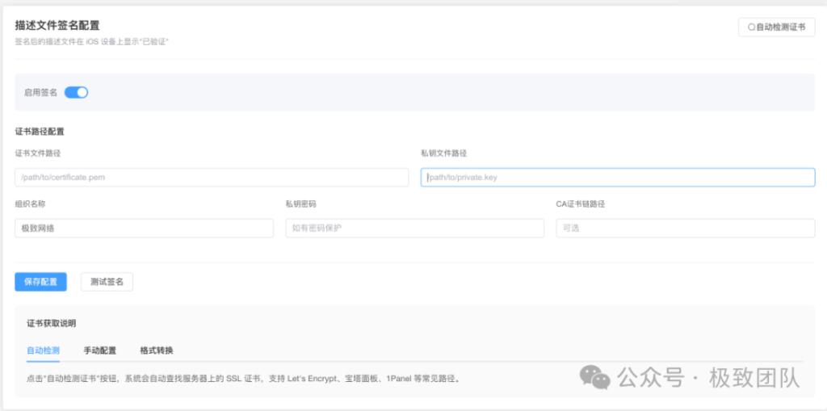Viewport: 827px width, 411px height.
Task: Click the subtitle mentioning iOS 设备上显示
Action: click(x=92, y=42)
